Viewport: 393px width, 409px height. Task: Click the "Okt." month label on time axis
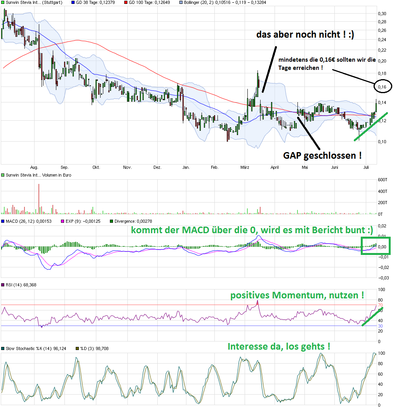click(x=96, y=168)
